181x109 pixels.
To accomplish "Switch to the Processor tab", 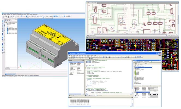I will [75, 96].
